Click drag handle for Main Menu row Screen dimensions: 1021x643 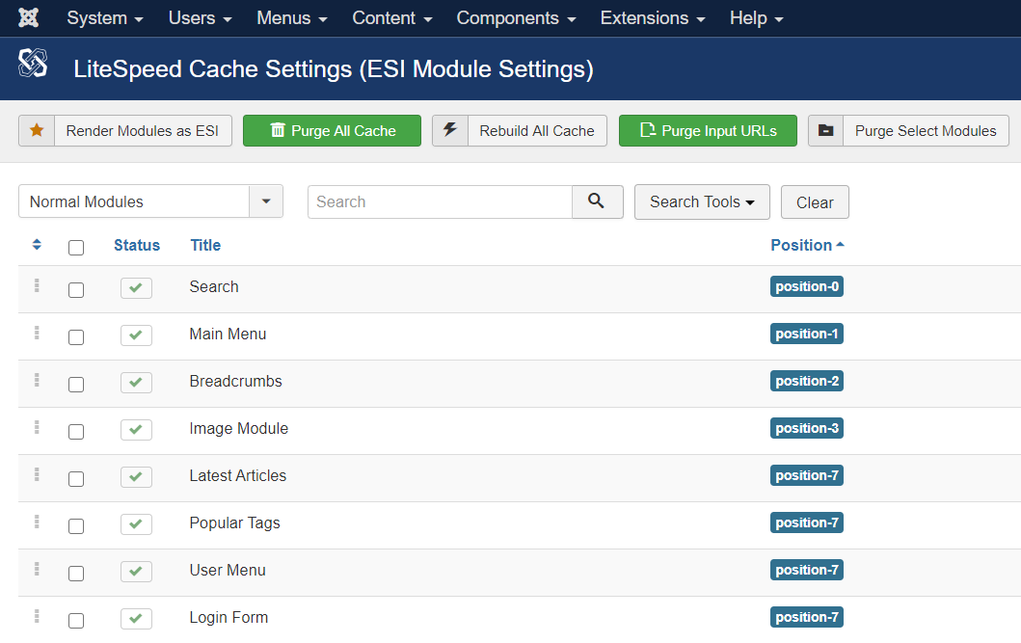37,334
